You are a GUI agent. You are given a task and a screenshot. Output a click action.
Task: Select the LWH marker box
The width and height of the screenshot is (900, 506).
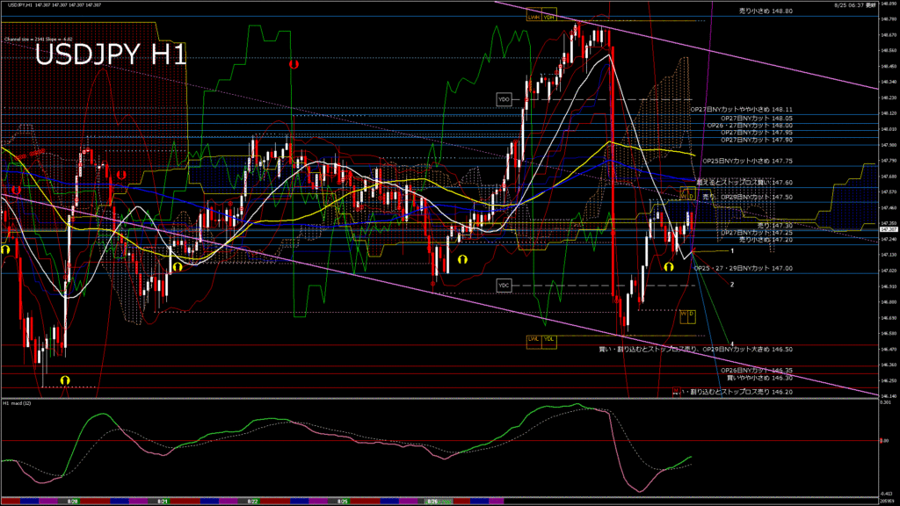click(533, 17)
